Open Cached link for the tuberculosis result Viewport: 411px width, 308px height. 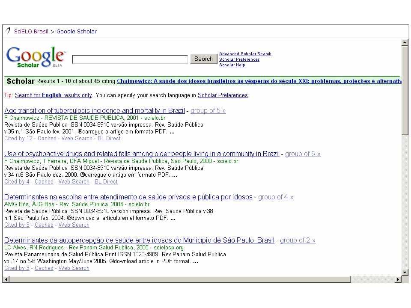click(47, 138)
